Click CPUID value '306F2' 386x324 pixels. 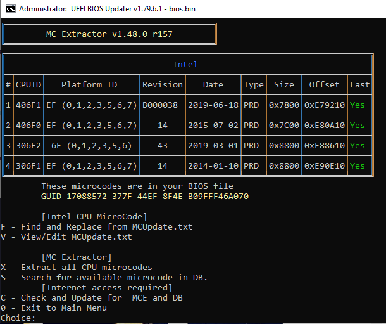point(28,145)
